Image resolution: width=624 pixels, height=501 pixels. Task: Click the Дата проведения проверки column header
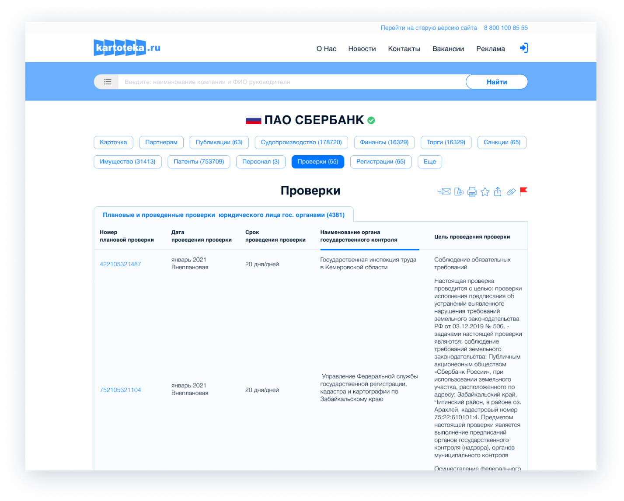pos(202,236)
